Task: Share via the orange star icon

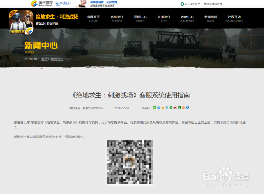Action: [183, 108]
